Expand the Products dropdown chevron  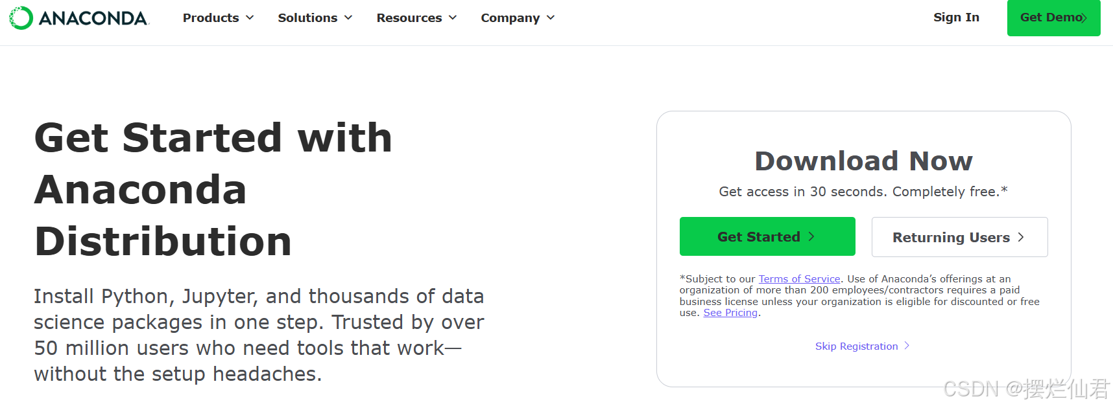(x=250, y=18)
